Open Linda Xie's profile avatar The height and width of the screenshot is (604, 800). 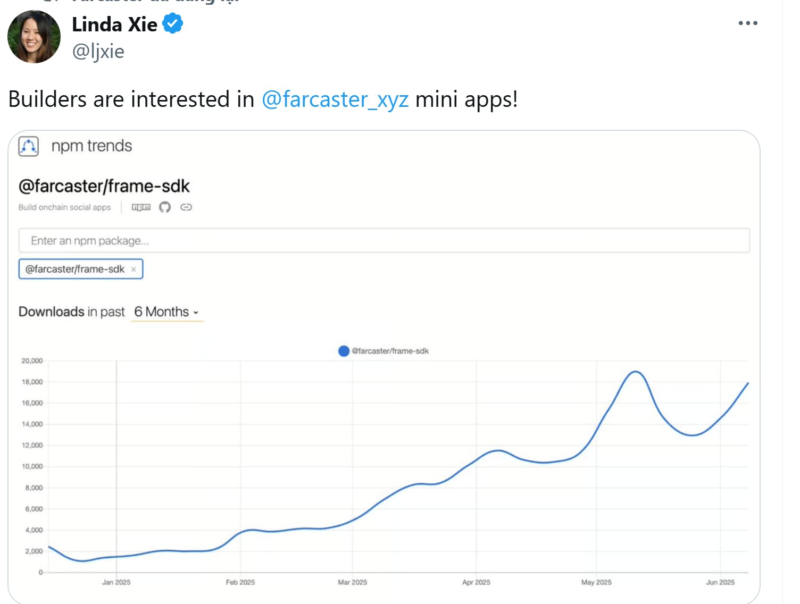point(34,37)
